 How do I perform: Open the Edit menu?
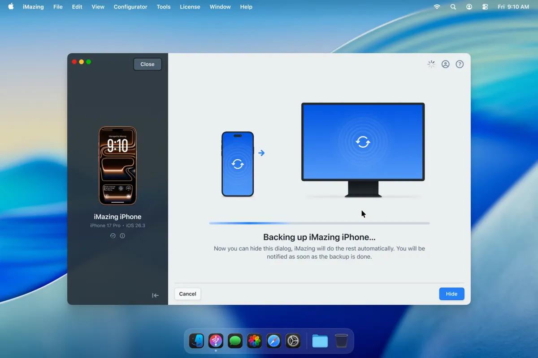tap(77, 7)
